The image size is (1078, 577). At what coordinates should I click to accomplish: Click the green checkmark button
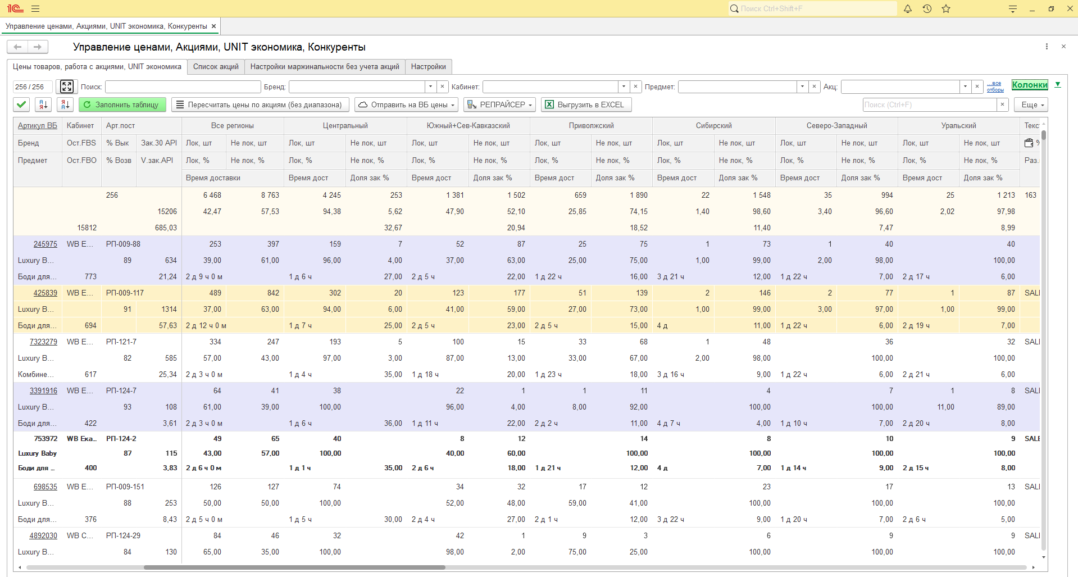(21, 105)
